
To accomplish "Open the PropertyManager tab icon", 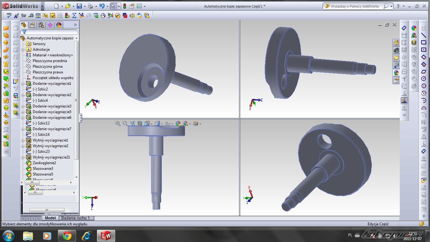I will point(32,25).
